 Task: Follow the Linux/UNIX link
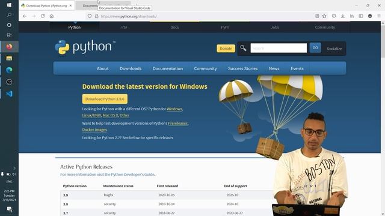[x=91, y=115]
